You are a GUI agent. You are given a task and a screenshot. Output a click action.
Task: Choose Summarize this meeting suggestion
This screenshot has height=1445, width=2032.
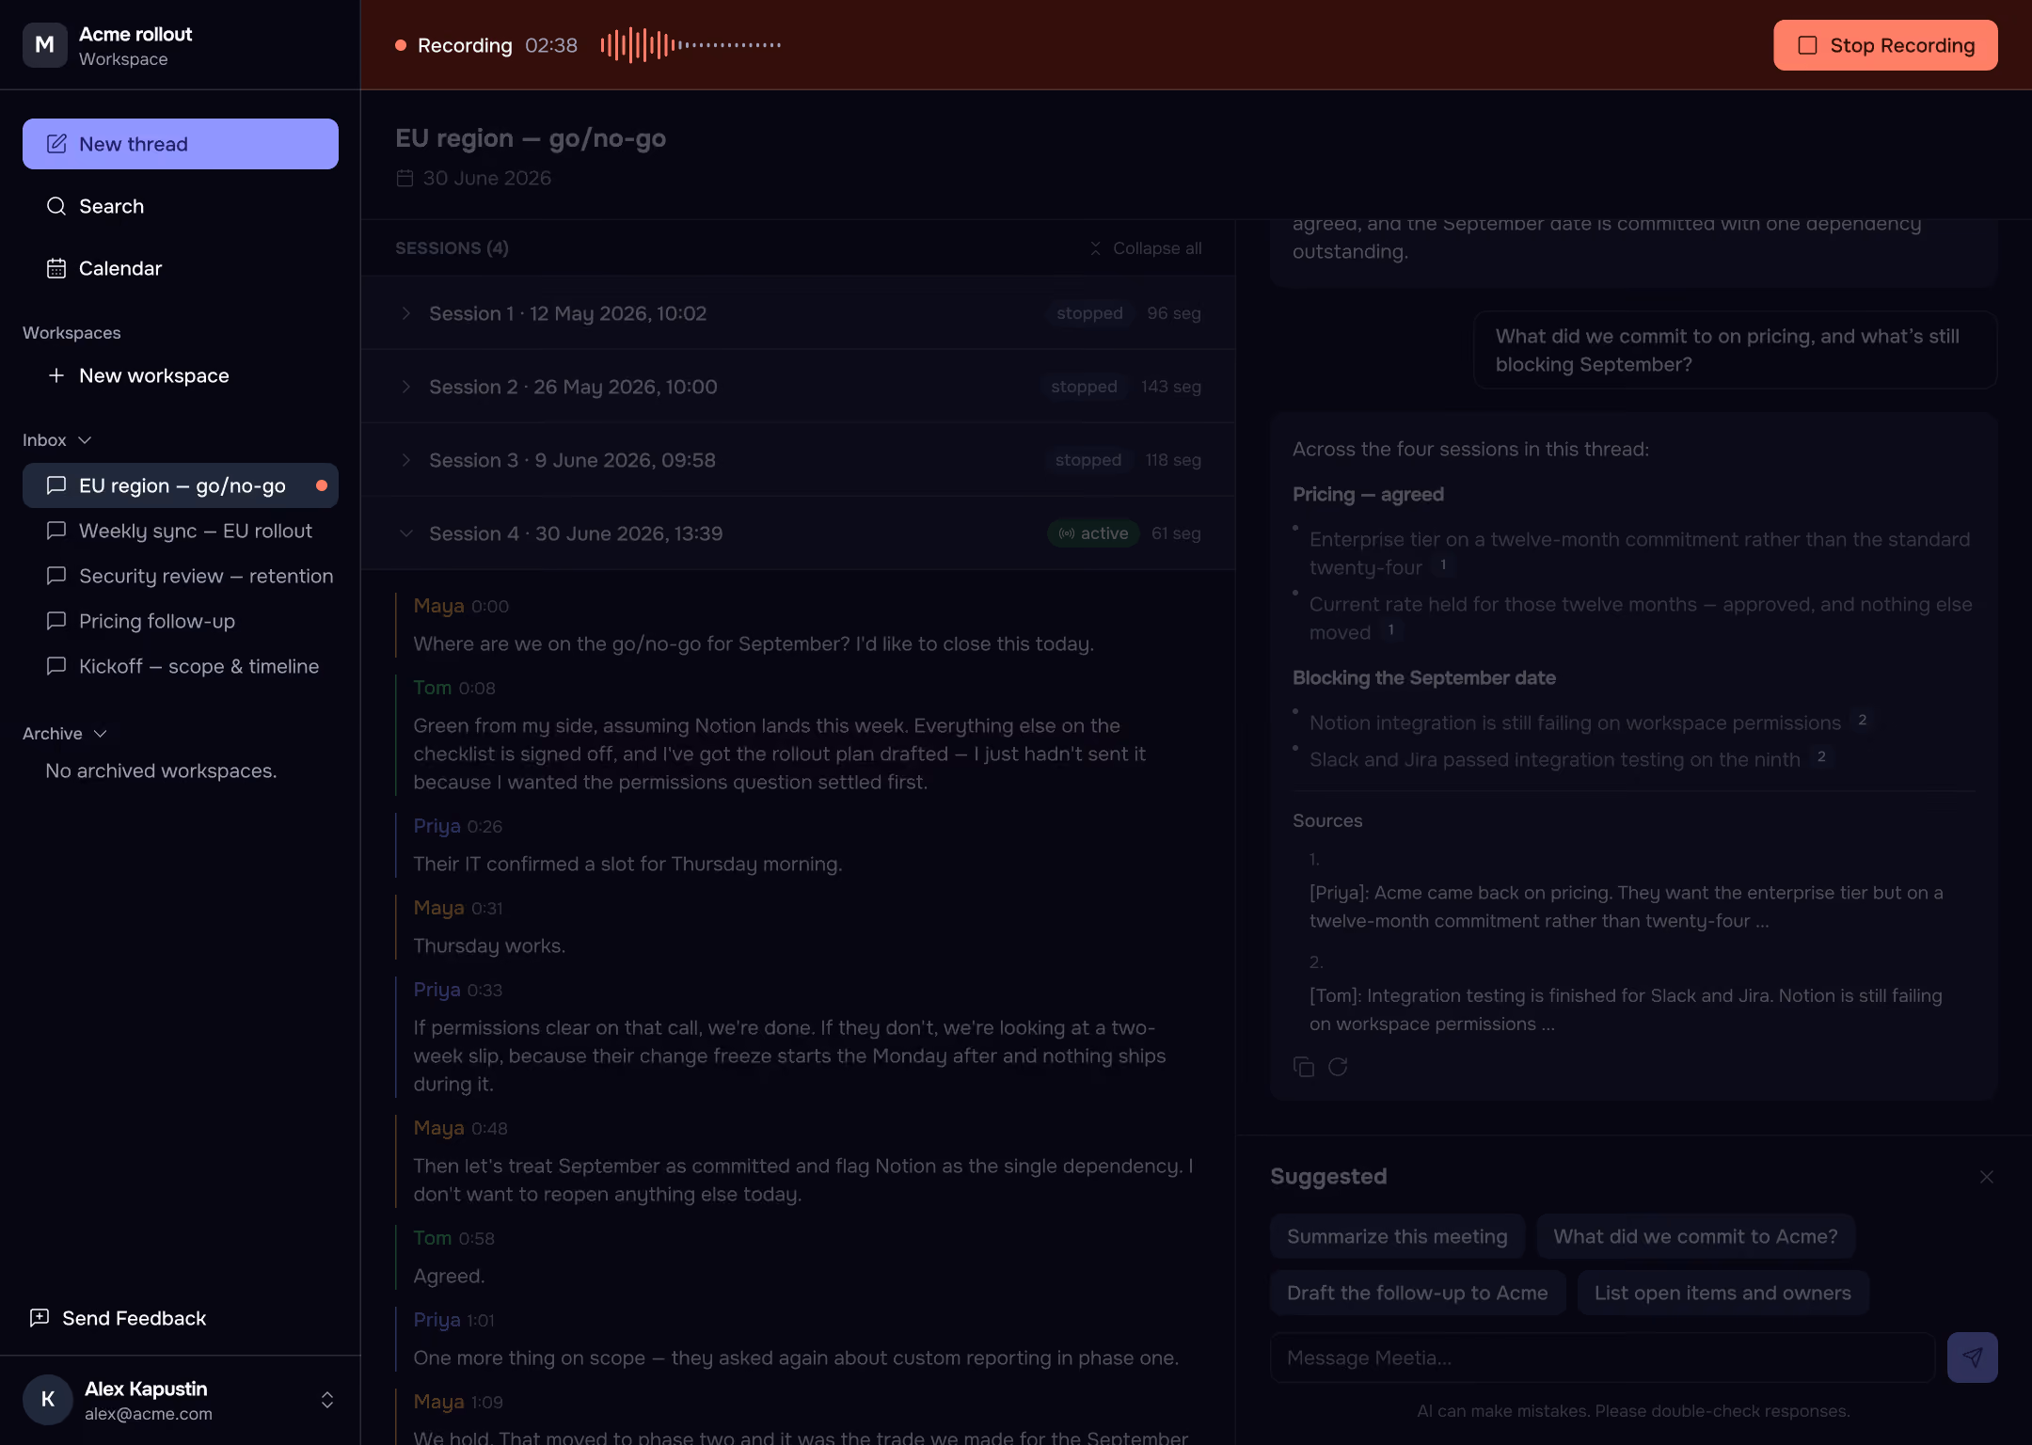coord(1397,1236)
